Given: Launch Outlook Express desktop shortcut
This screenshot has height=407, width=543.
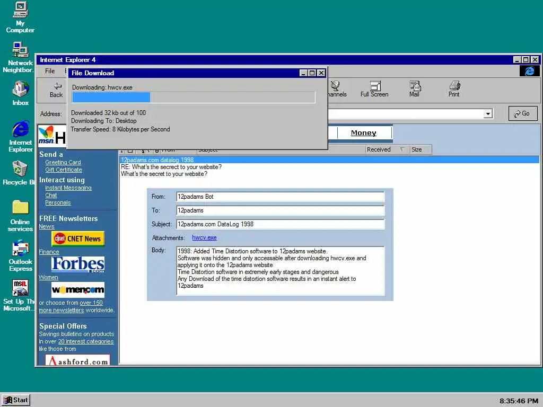Looking at the screenshot, I should click(21, 255).
